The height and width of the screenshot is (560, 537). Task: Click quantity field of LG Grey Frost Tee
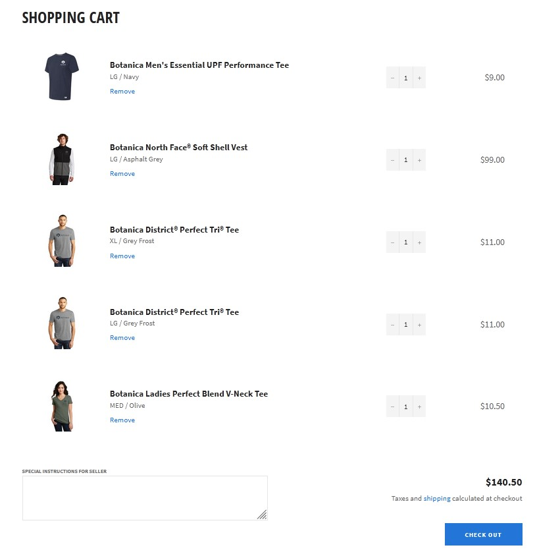click(405, 325)
